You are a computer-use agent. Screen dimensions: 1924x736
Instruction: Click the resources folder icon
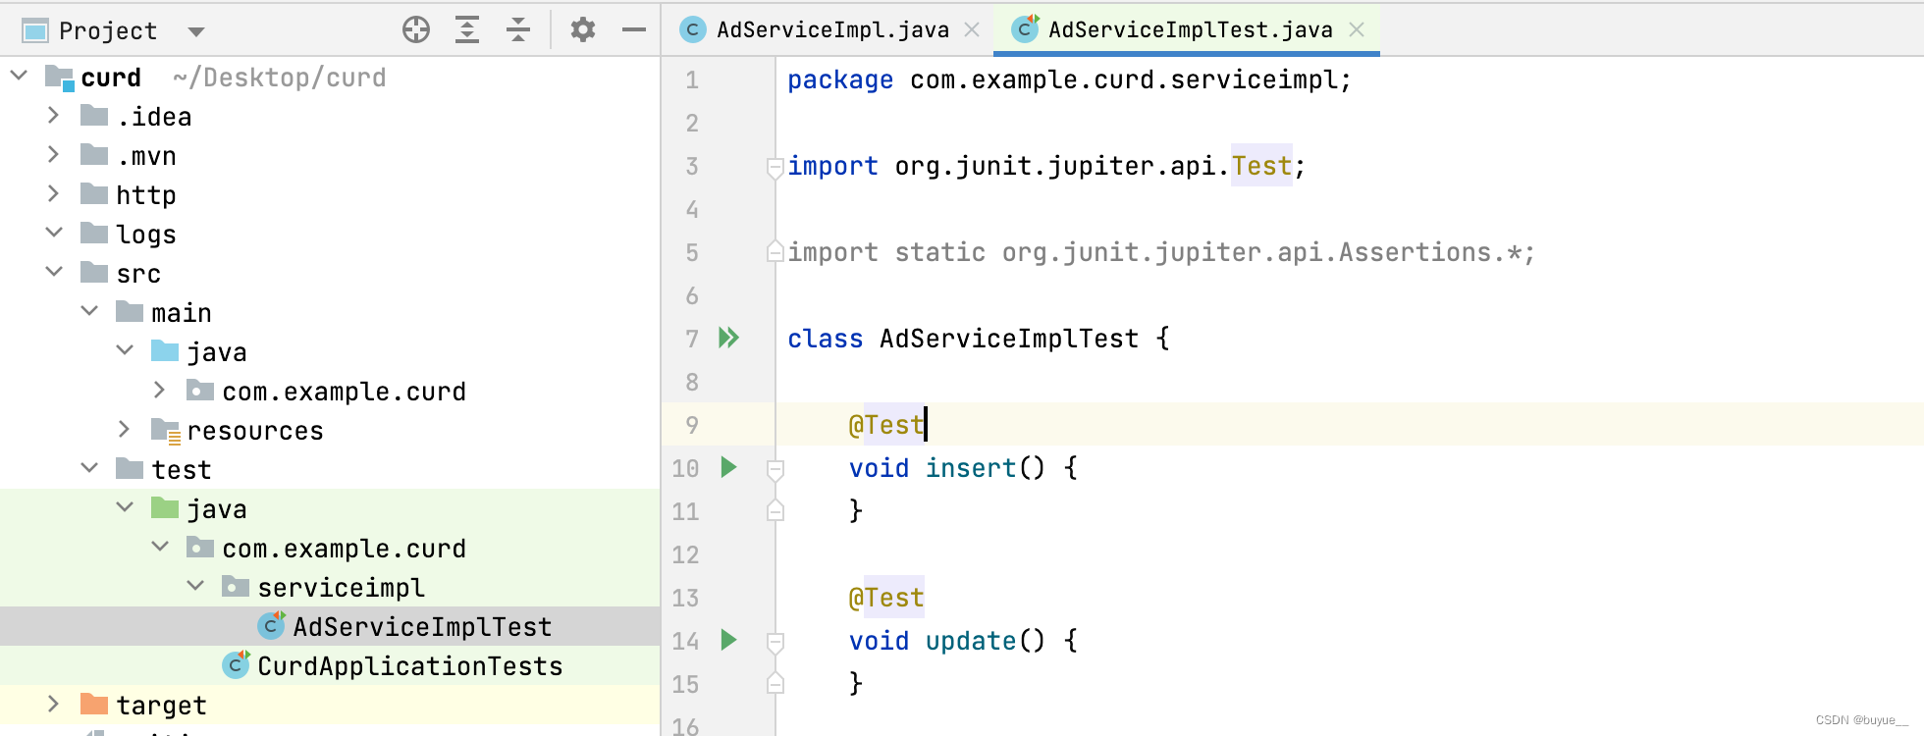tap(165, 430)
